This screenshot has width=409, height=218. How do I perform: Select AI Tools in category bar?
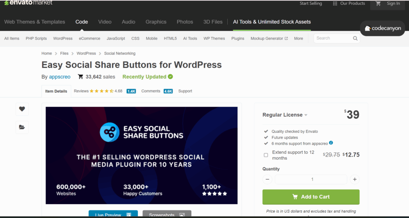point(190,39)
